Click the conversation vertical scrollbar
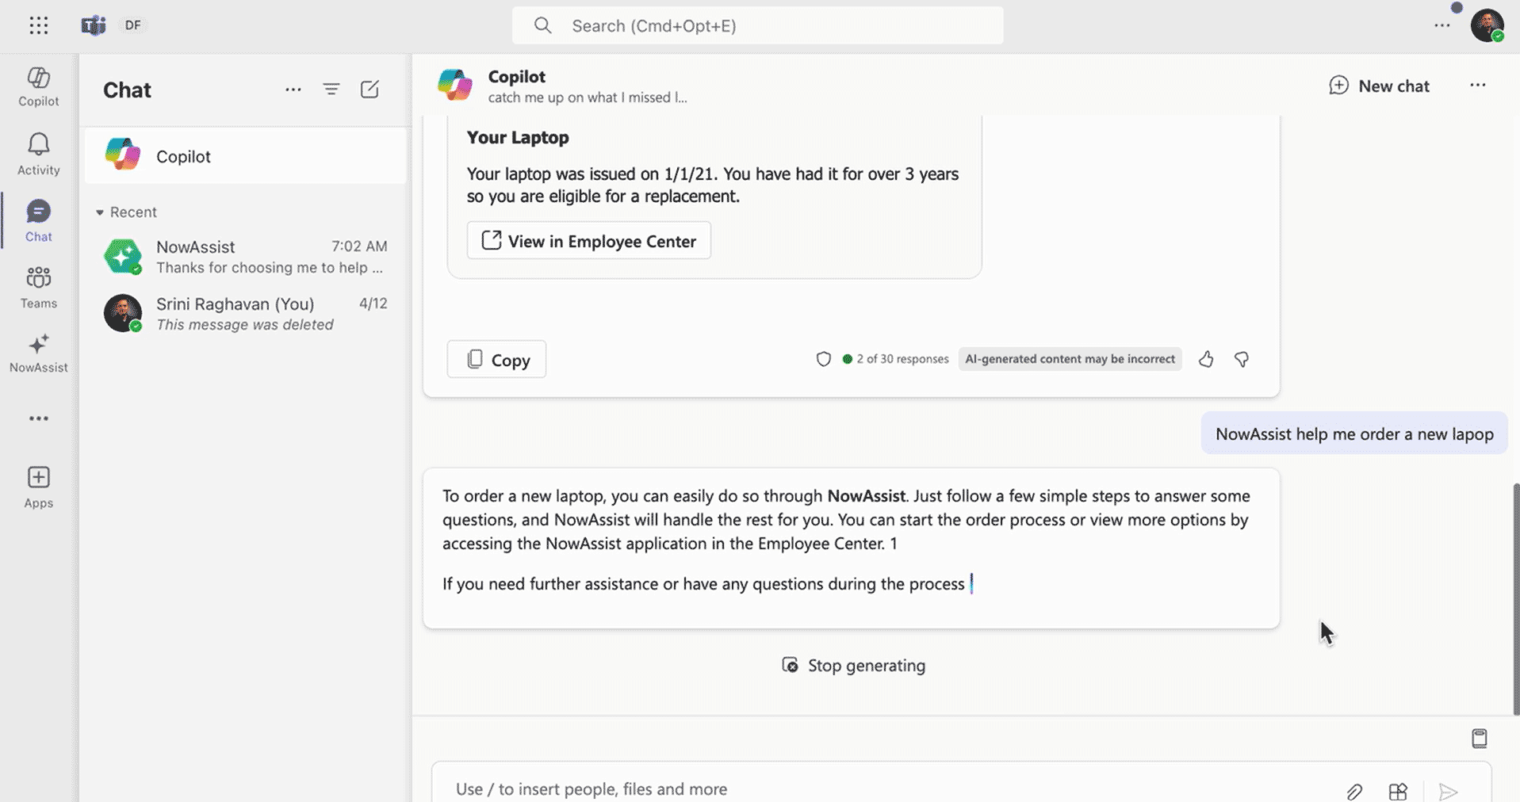This screenshot has width=1520, height=802. (1515, 598)
